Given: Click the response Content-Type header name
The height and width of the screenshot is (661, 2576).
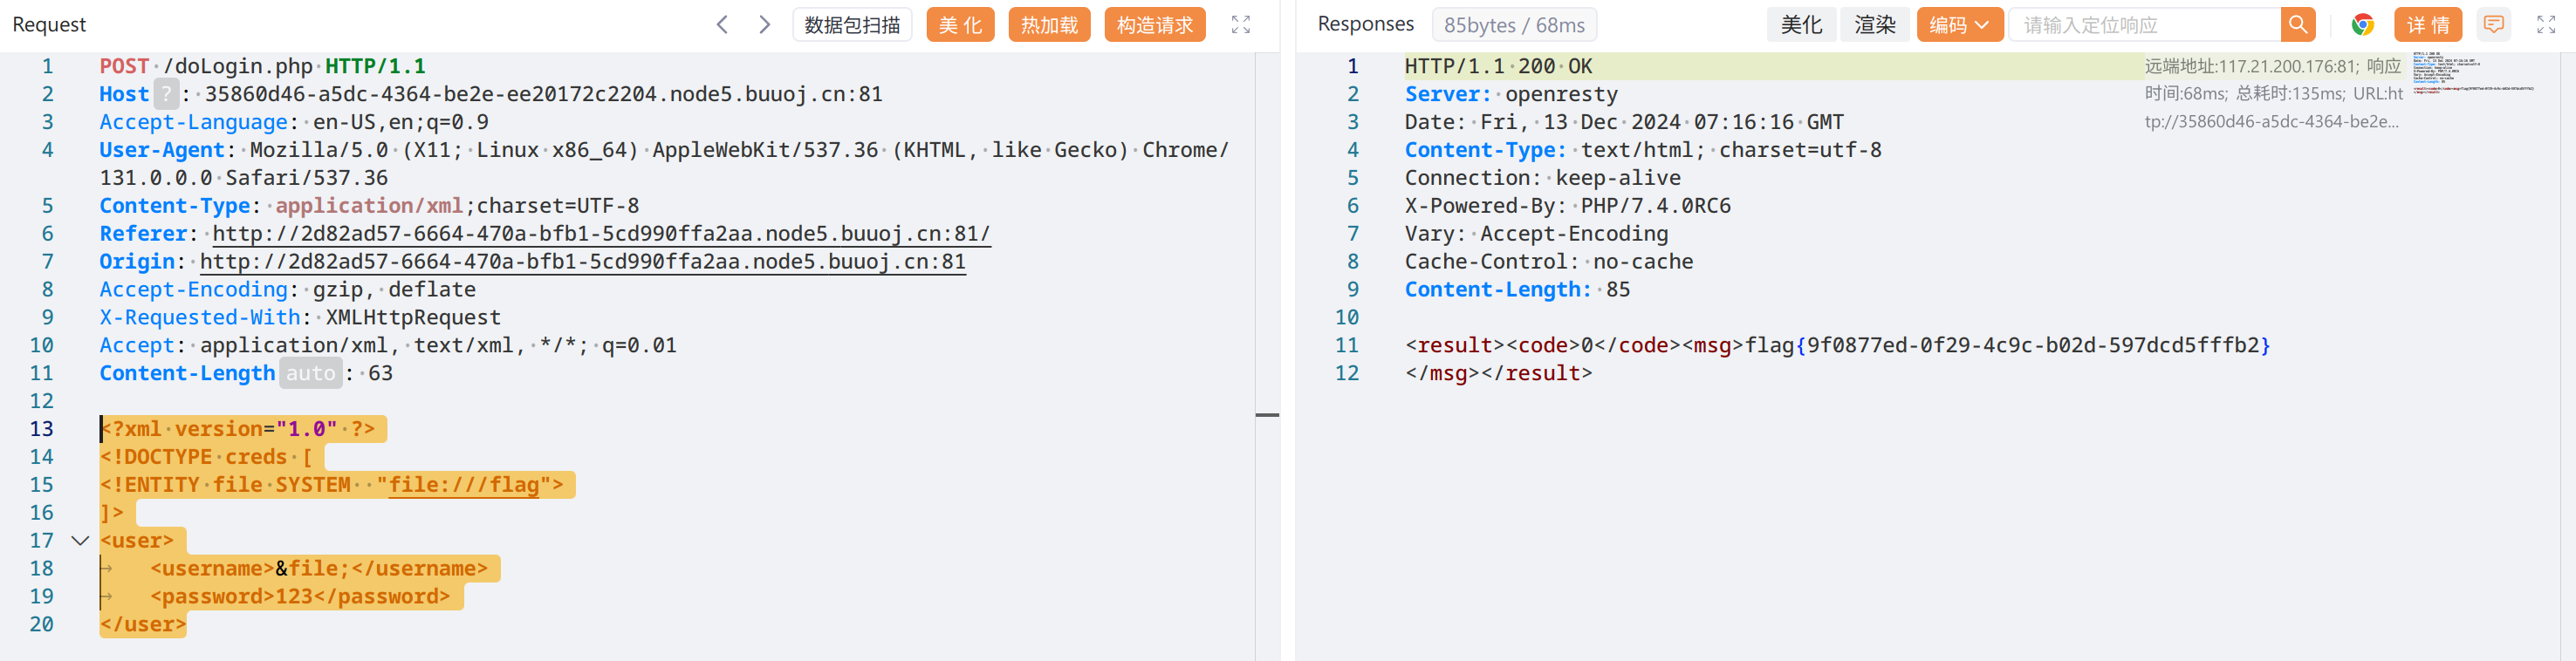Looking at the screenshot, I should (1485, 150).
